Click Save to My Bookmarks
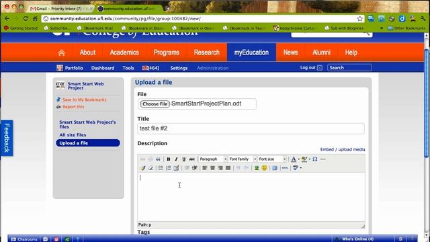Screen dimensions: 430x242 click(84, 99)
